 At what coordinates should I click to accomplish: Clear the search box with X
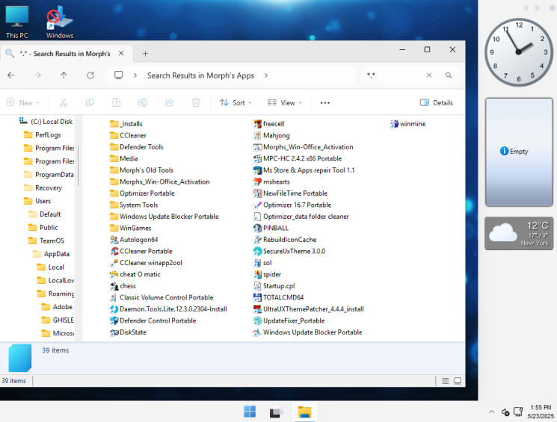click(429, 75)
